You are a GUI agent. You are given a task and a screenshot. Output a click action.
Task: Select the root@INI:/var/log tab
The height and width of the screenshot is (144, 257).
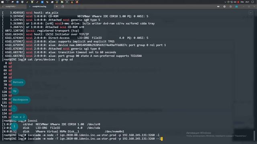coord(40,6)
